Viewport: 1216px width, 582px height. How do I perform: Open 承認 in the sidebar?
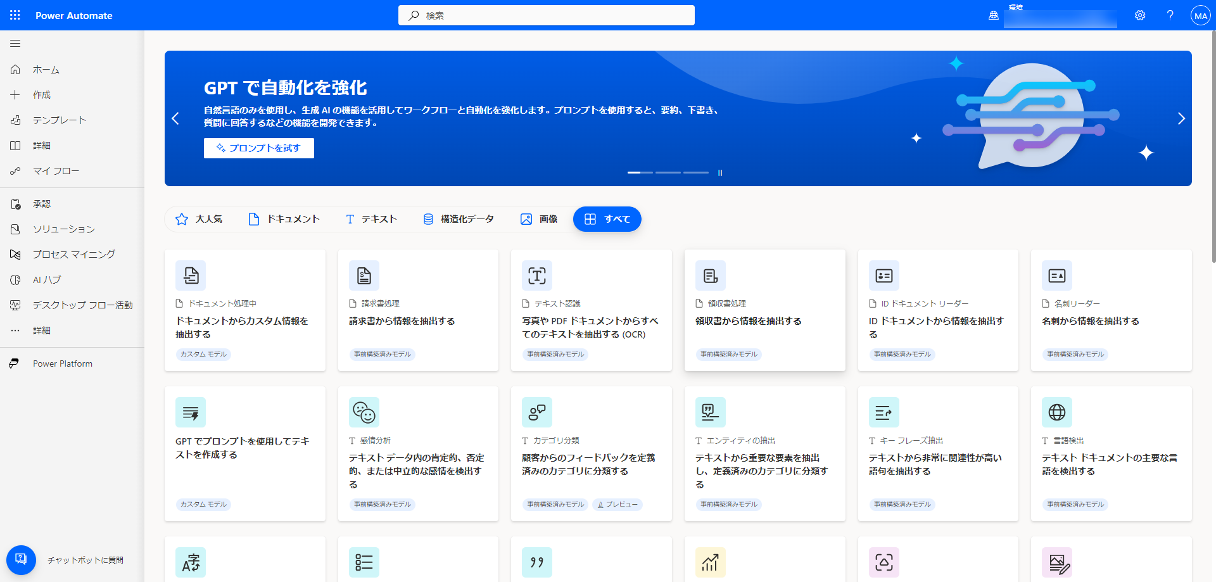[72, 204]
